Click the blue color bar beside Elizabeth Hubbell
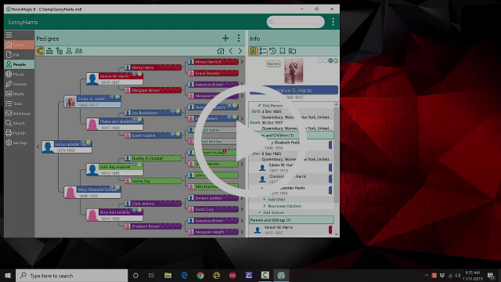The width and height of the screenshot is (501, 282). click(x=330, y=145)
